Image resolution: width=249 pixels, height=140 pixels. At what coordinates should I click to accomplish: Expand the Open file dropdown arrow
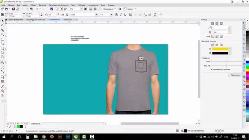(x=9, y=9)
